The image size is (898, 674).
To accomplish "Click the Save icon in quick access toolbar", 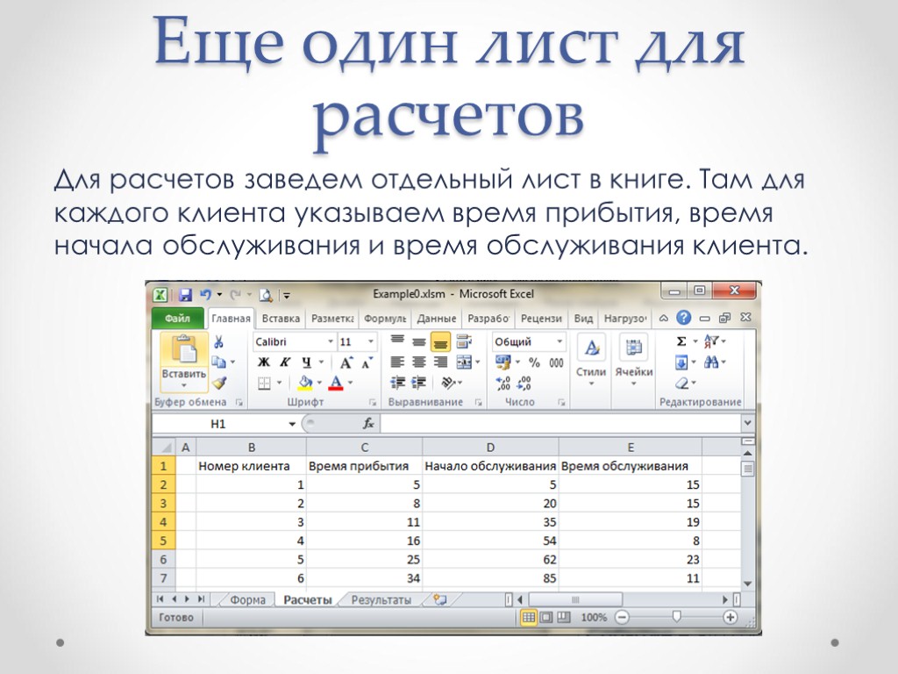I will tap(185, 295).
